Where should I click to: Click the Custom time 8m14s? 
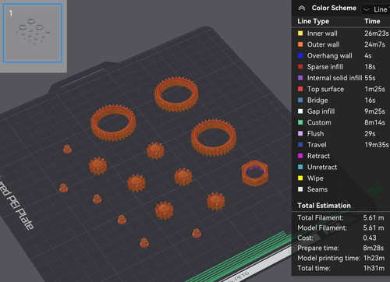point(374,122)
